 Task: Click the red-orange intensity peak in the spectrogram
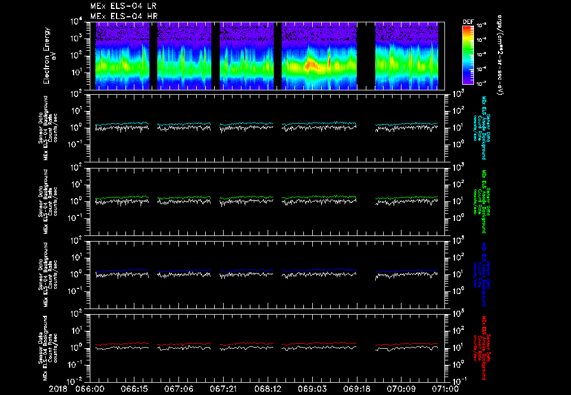coord(311,65)
